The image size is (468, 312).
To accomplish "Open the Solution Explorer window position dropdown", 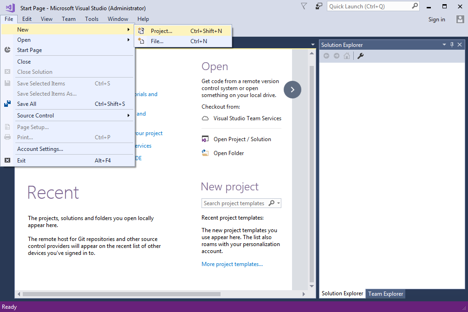I will 444,45.
